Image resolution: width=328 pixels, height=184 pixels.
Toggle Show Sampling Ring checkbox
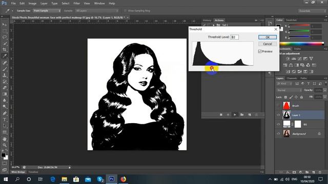tap(125, 11)
